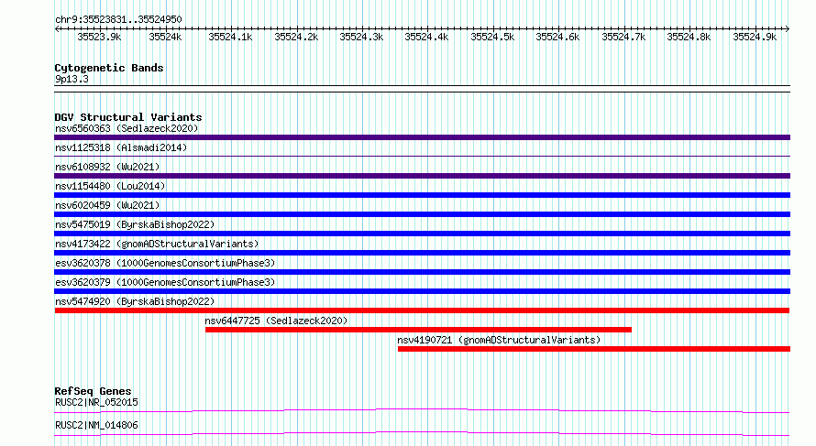This screenshot has width=816, height=446.
Task: Click nsv5474920 (ByrskaBishop2022) label
Action: coord(135,301)
